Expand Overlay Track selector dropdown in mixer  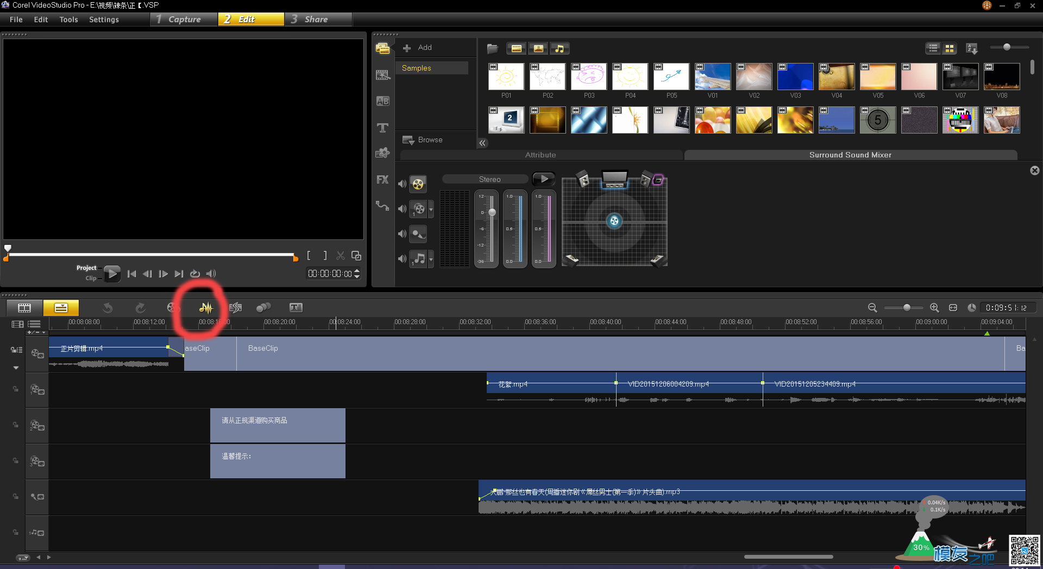pos(431,209)
